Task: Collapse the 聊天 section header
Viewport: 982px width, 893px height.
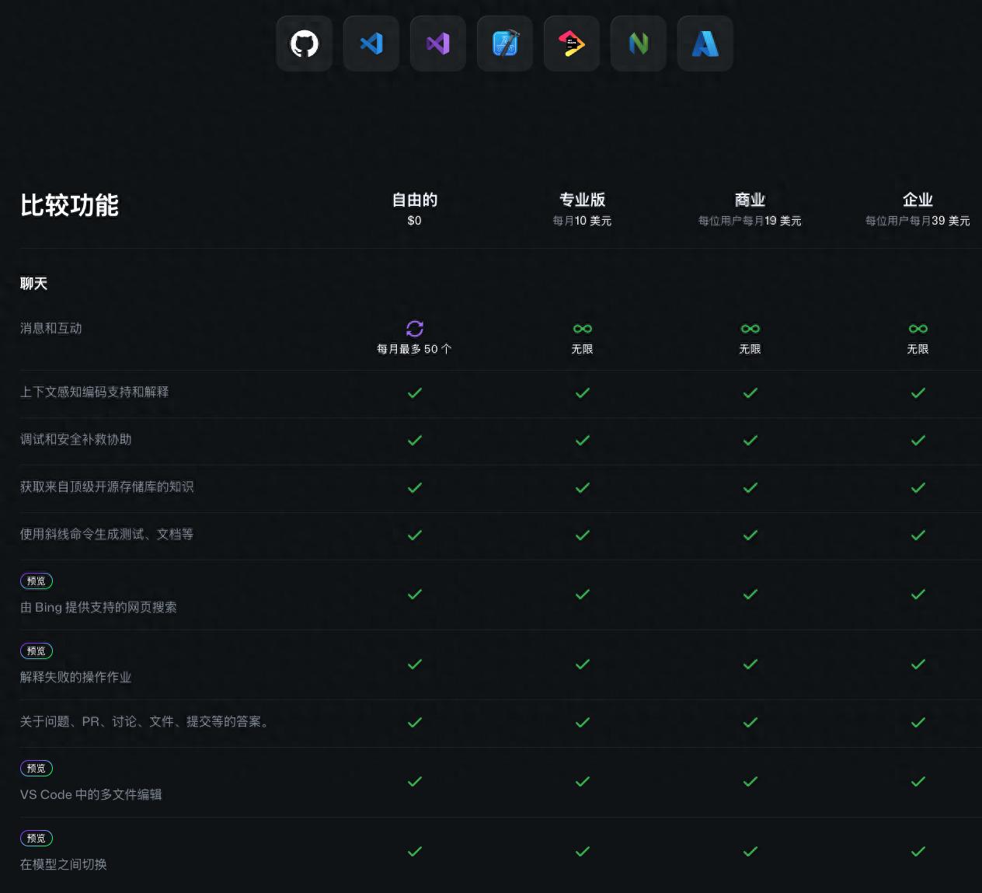Action: (x=34, y=284)
